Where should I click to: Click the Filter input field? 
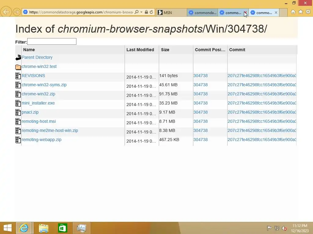point(52,41)
